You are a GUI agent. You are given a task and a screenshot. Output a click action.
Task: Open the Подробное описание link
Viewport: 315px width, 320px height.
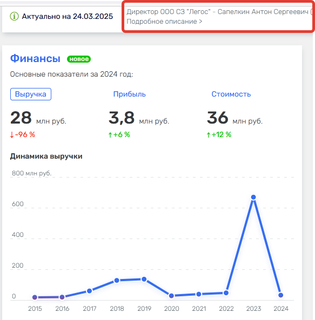pyautogui.click(x=164, y=22)
